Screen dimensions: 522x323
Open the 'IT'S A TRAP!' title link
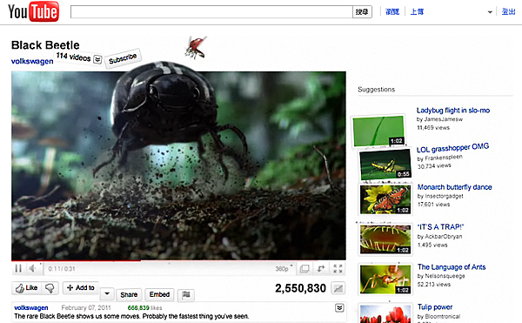(440, 227)
